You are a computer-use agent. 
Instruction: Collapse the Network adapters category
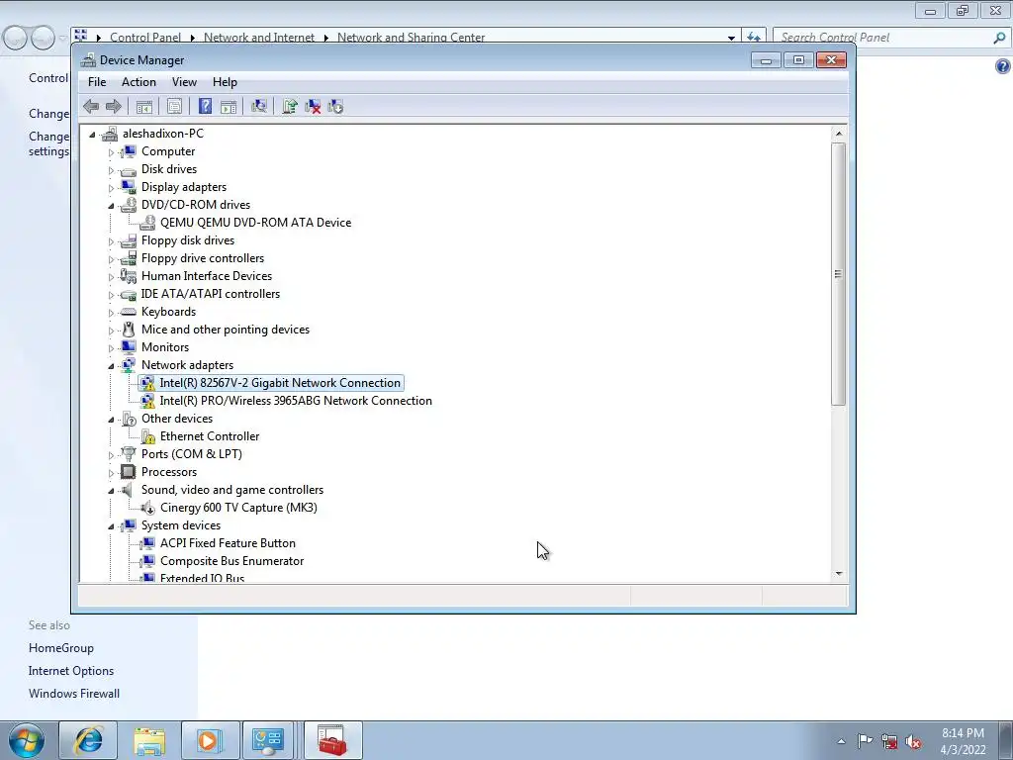pyautogui.click(x=111, y=366)
